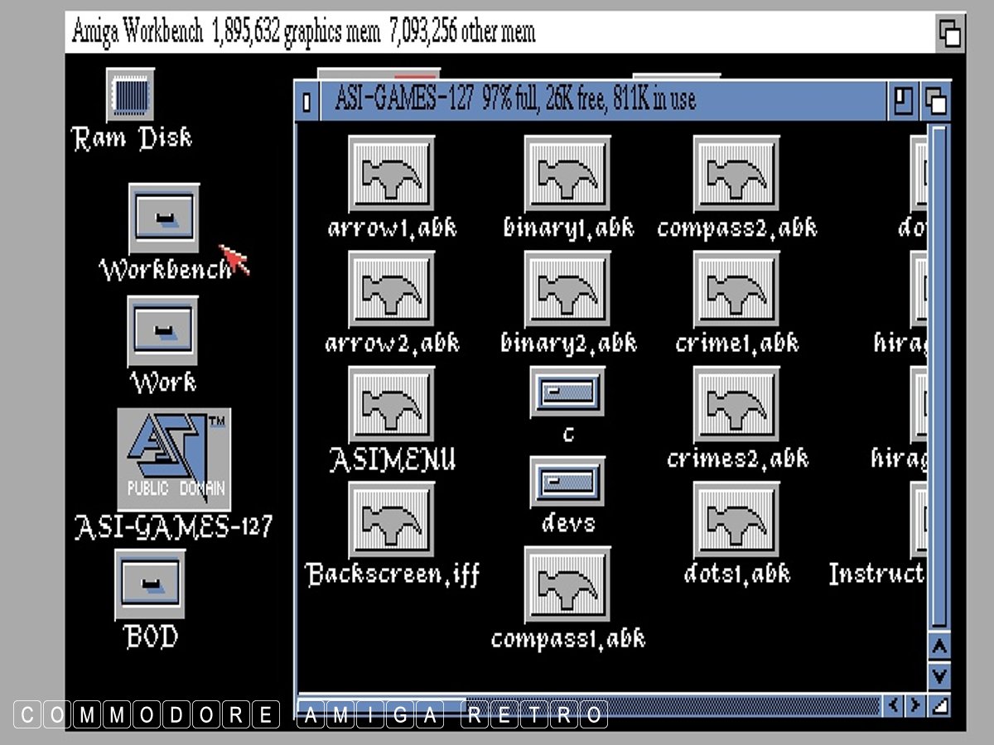The image size is (994, 745).
Task: Select the BOD drive icon
Action: click(x=150, y=584)
